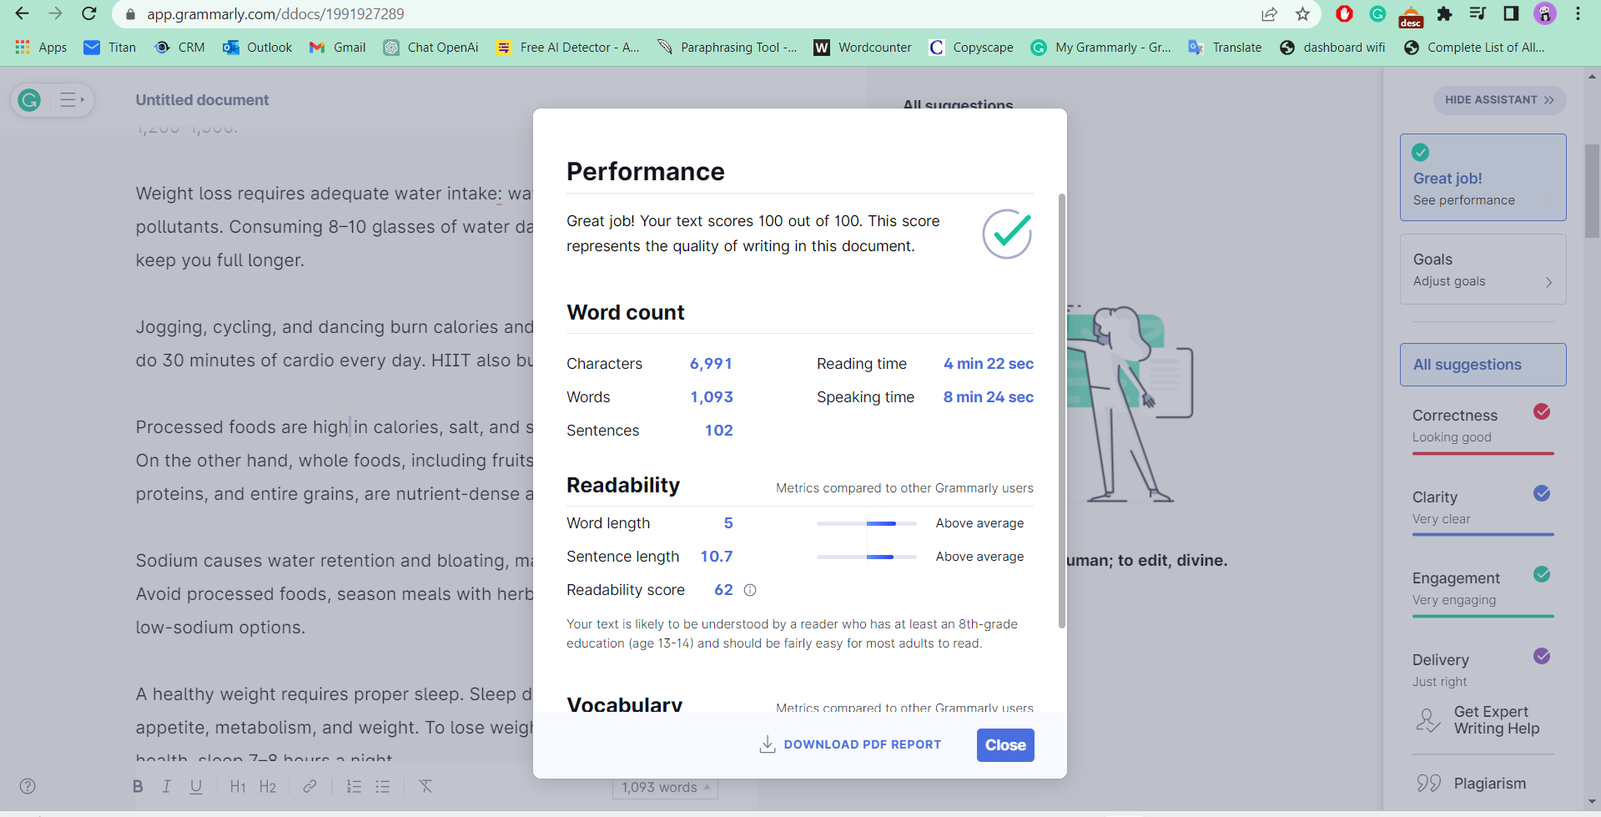Click the share page icon in address bar

1270,14
